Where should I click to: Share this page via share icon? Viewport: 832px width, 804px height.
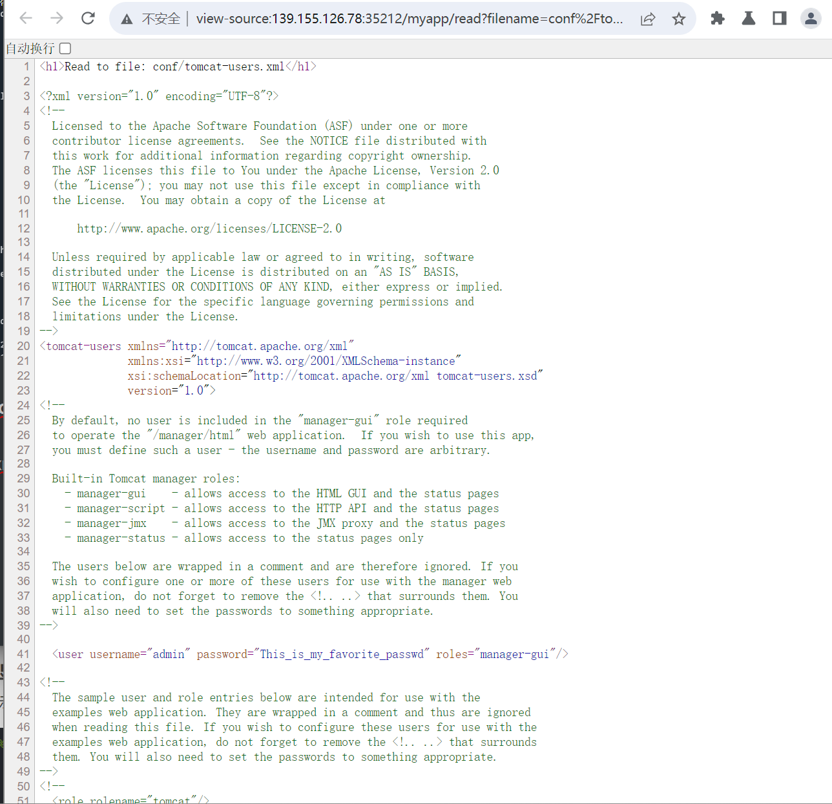click(x=648, y=19)
